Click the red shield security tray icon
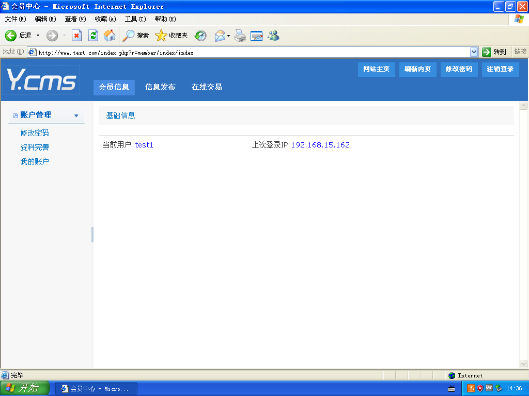 tap(480, 389)
